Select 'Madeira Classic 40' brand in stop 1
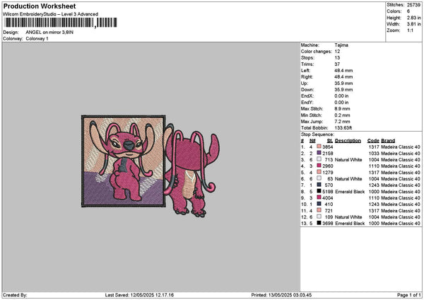This screenshot has width=424, height=300. pos(401,147)
